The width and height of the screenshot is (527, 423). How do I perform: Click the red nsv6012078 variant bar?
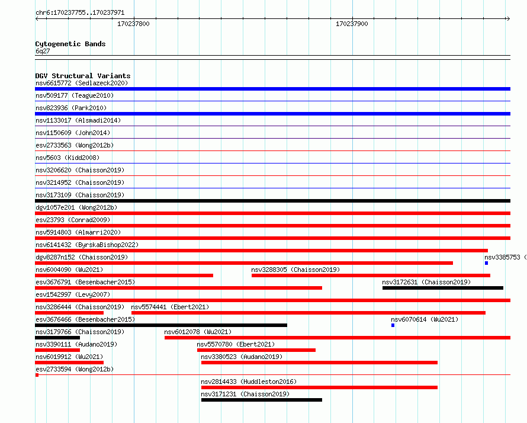338,338
